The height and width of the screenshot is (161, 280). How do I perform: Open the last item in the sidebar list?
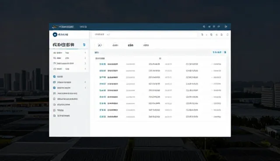tap(61, 115)
